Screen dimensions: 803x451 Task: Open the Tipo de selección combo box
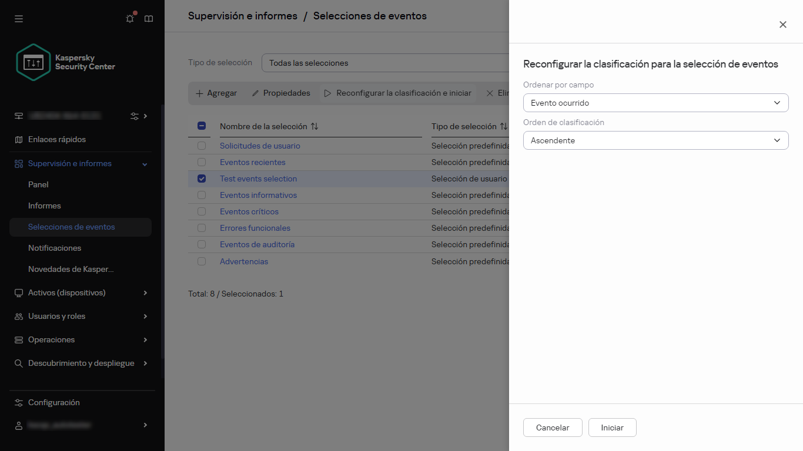tap(385, 63)
